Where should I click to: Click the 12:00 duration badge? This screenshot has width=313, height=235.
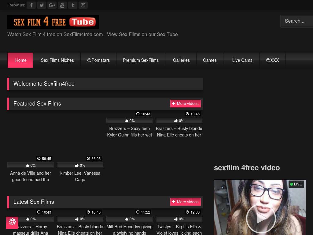(x=193, y=212)
